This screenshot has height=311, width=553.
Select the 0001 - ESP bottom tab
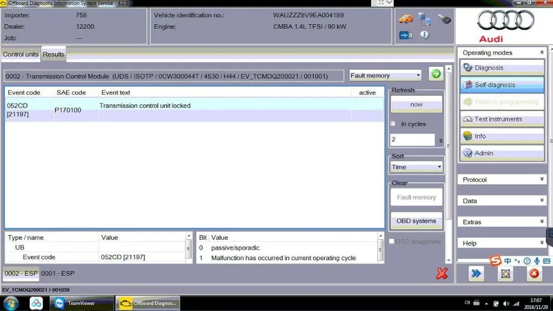pos(58,273)
